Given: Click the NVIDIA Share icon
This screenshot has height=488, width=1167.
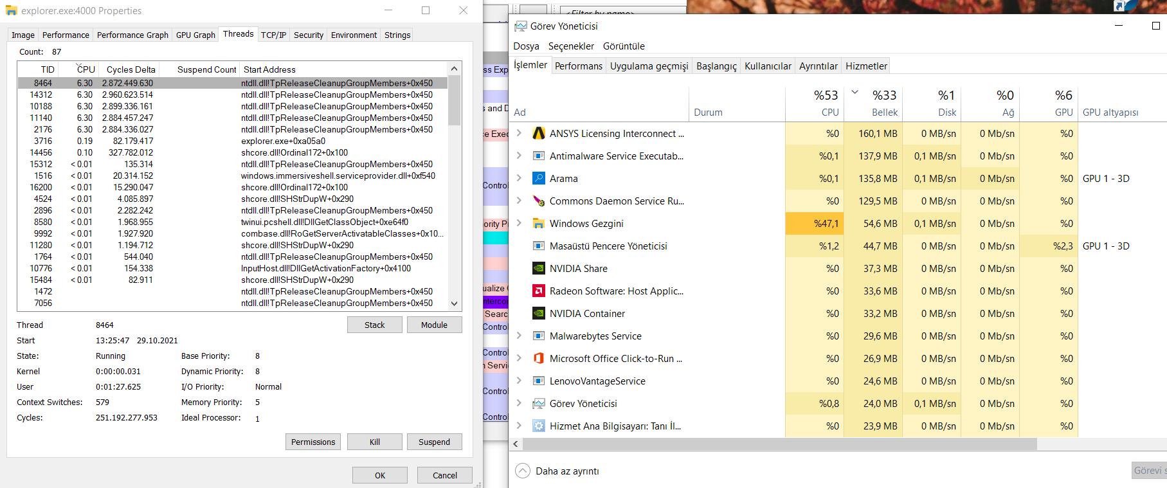Looking at the screenshot, I should point(539,269).
